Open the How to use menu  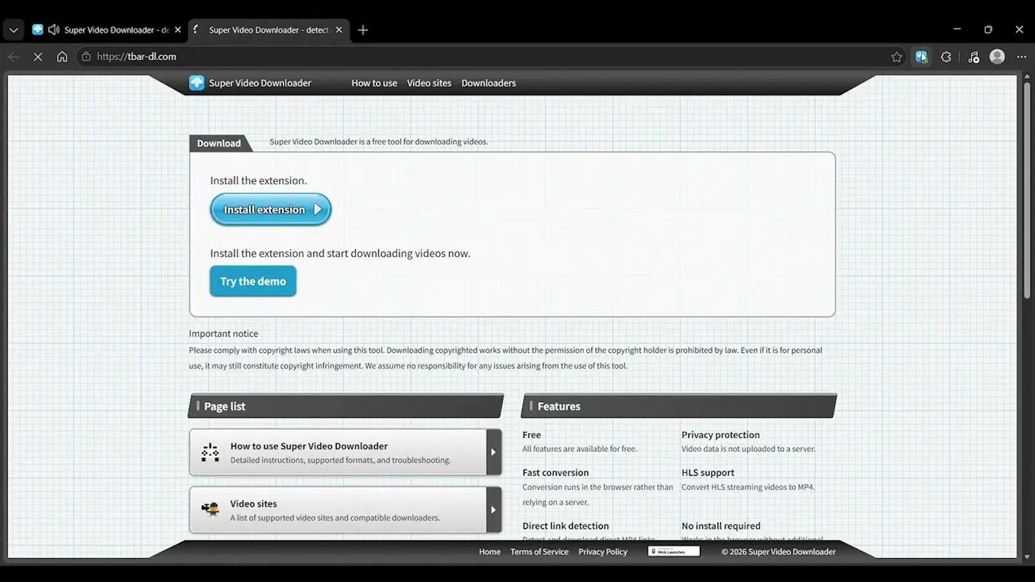(375, 83)
